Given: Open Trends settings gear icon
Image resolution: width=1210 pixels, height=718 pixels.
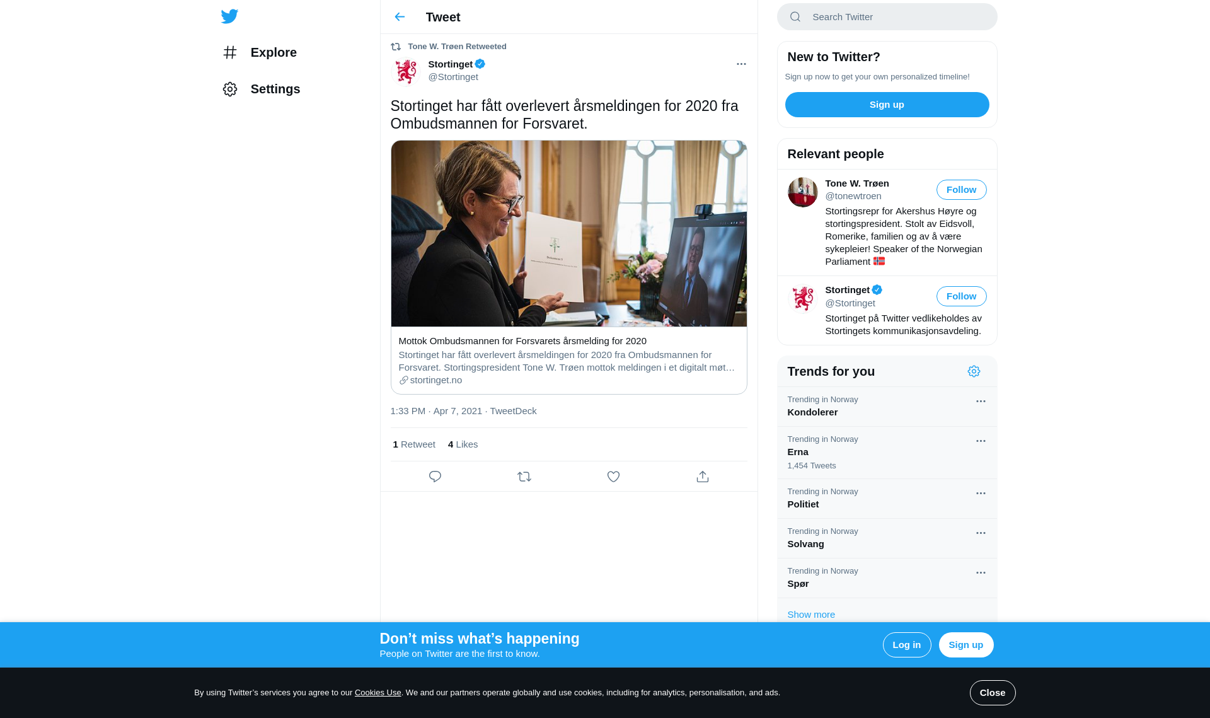Looking at the screenshot, I should 974,371.
